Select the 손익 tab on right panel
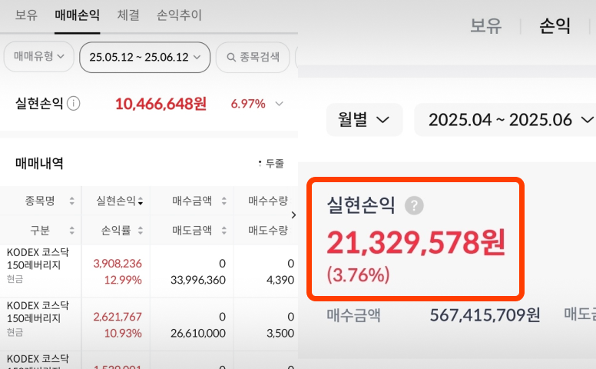This screenshot has width=596, height=369. 555,26
